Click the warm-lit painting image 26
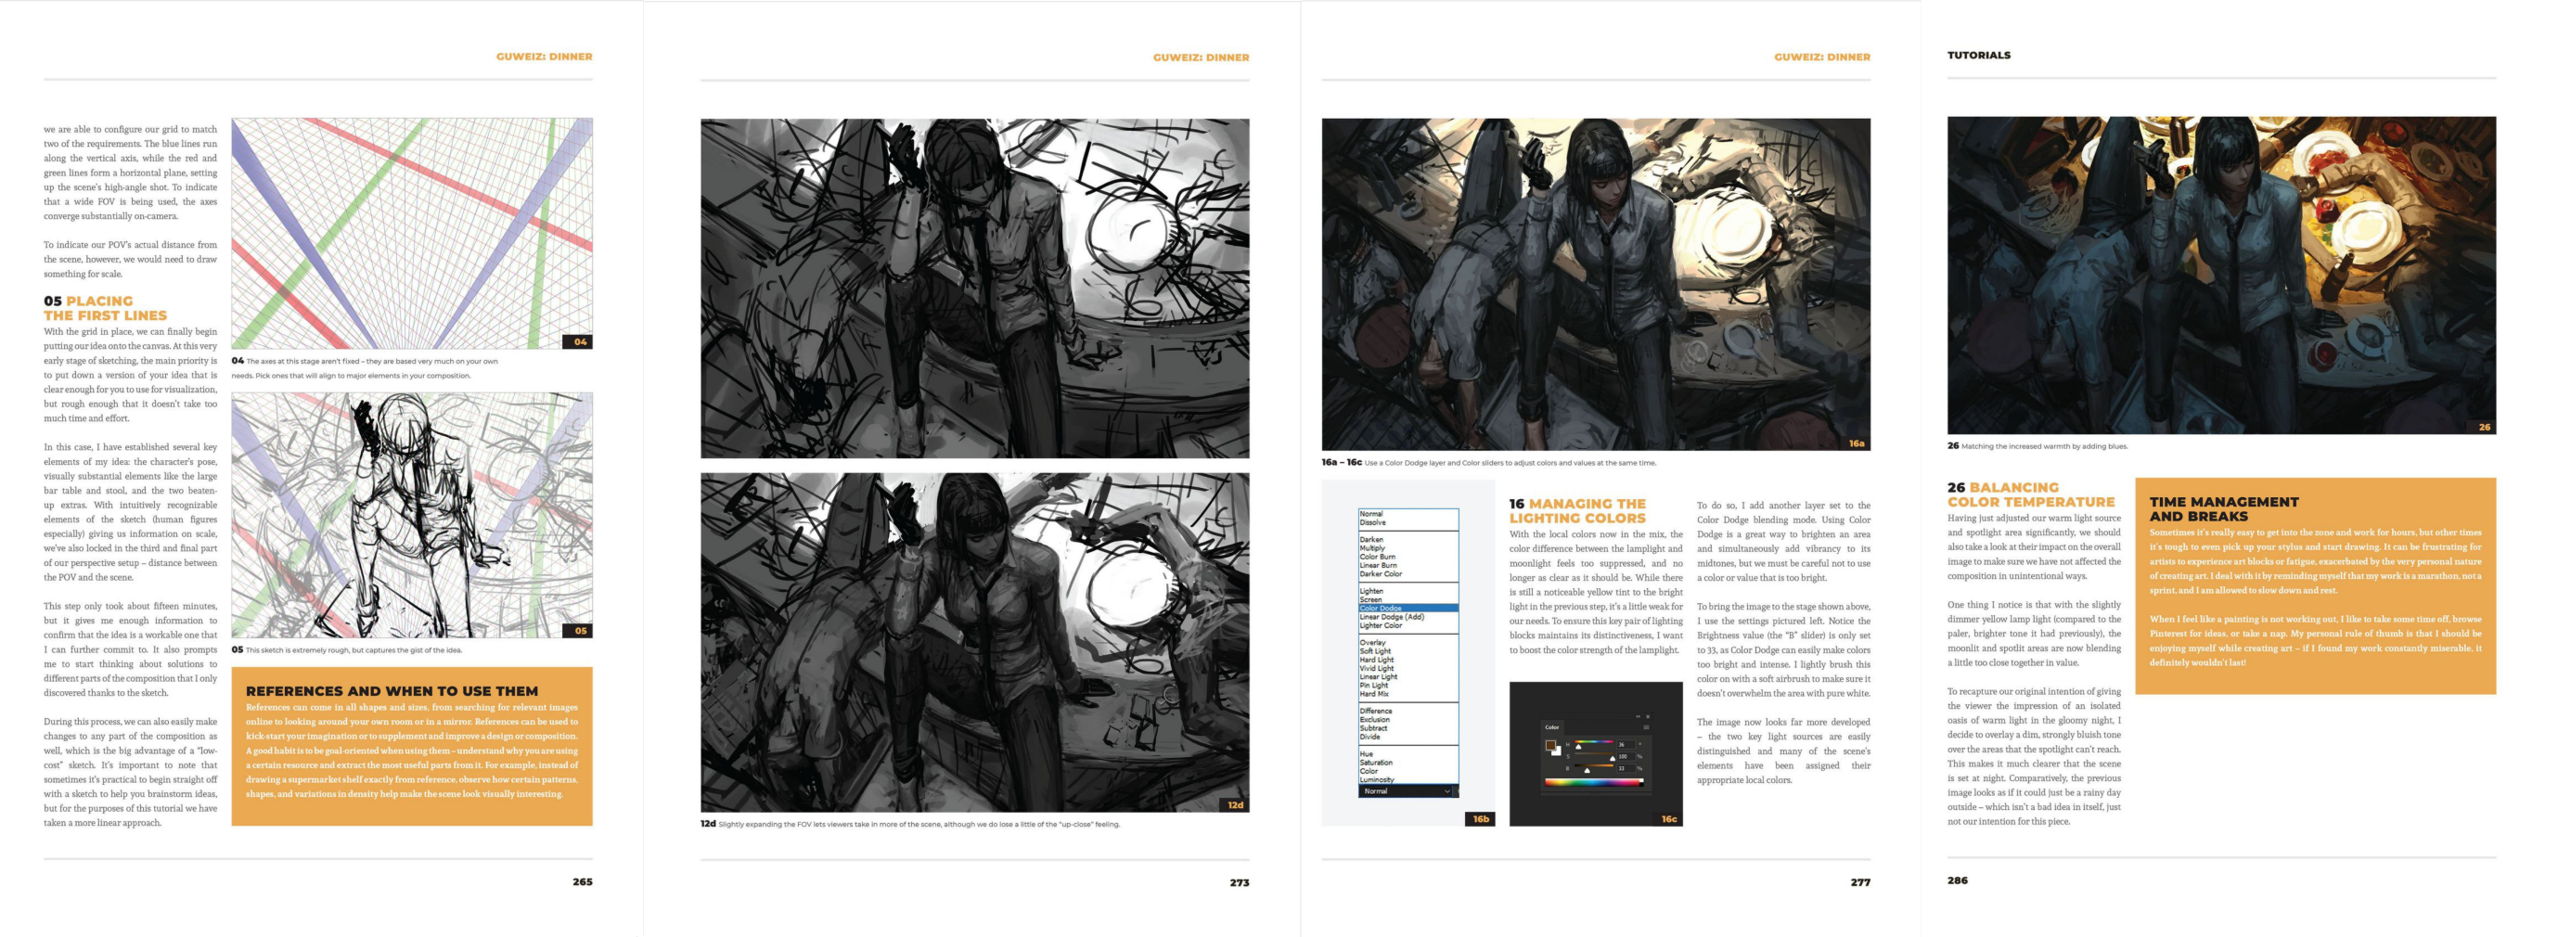2558x937 pixels. point(2221,275)
